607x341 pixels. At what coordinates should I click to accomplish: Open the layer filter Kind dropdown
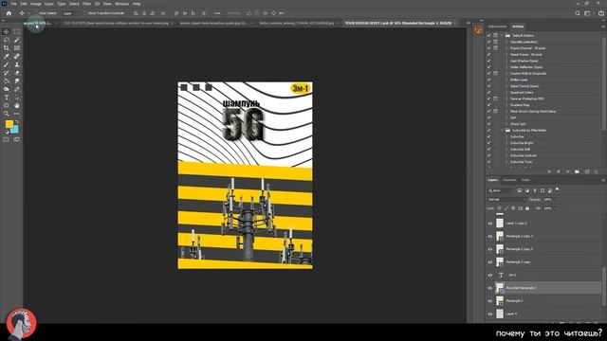click(501, 190)
